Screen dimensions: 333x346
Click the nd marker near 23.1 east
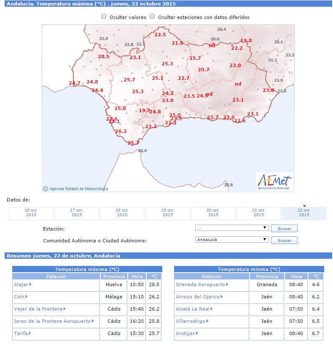[238, 84]
